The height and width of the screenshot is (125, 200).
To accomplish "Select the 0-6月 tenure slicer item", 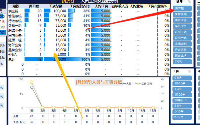I will click(182, 78).
